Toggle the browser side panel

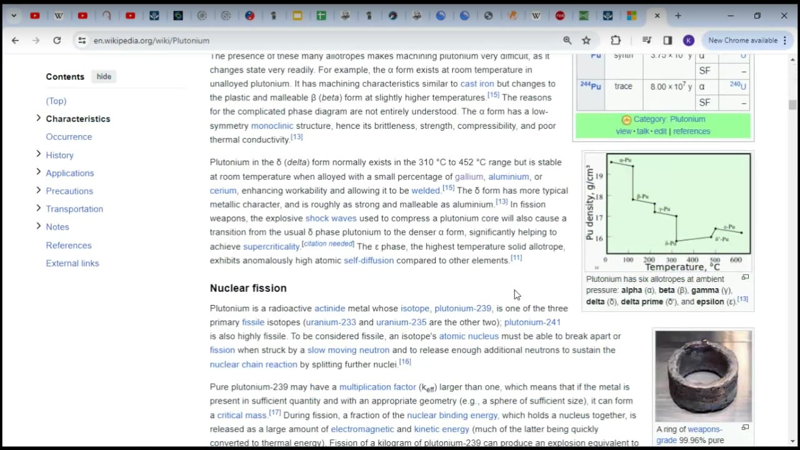tap(667, 40)
